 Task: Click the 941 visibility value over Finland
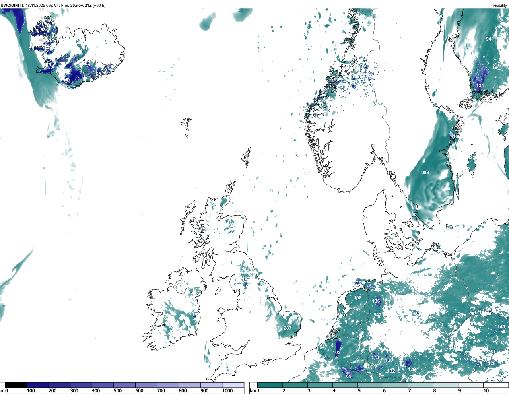coord(490,39)
